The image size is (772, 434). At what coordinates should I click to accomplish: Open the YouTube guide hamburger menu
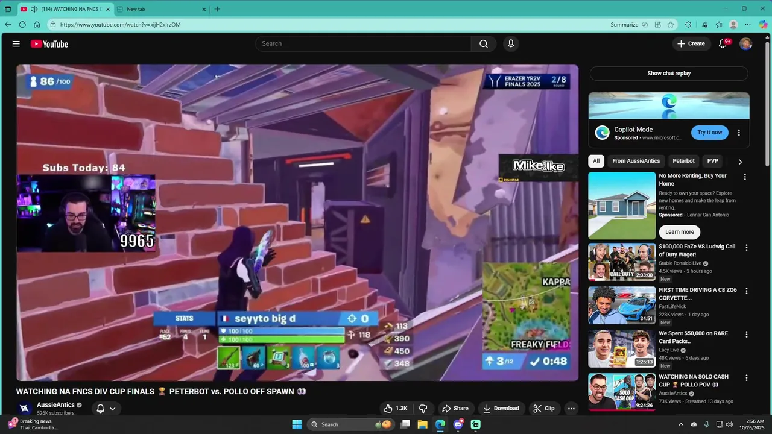pos(16,44)
